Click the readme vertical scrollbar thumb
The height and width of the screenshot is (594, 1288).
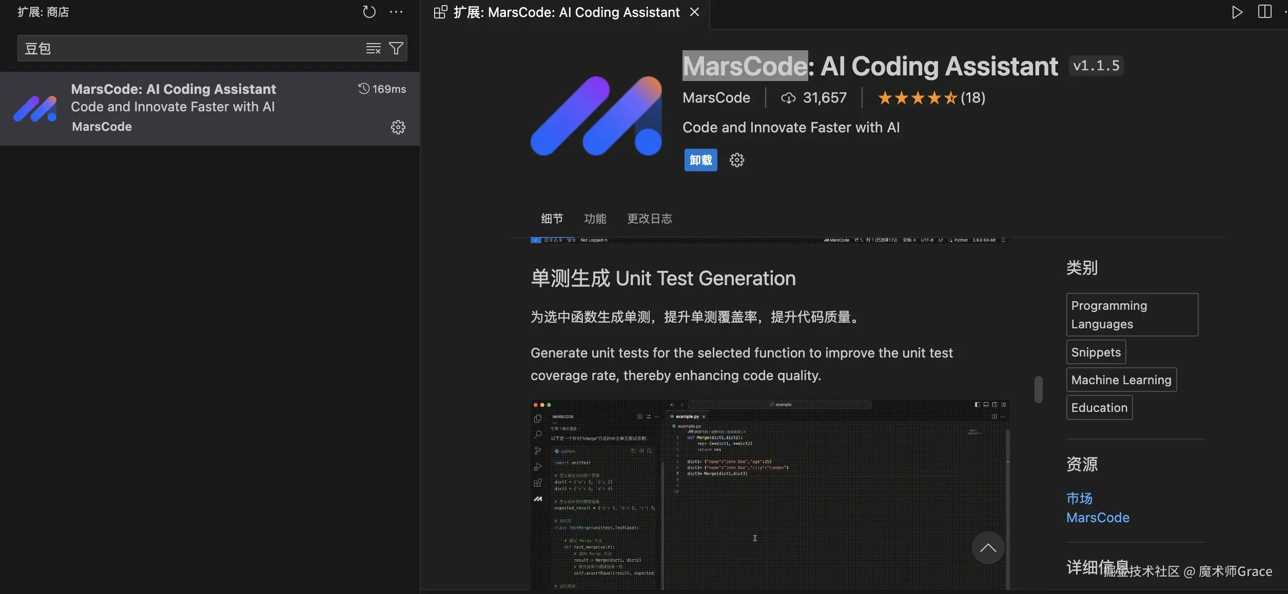1038,389
